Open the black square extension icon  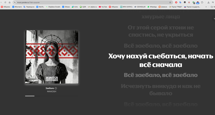185,2
